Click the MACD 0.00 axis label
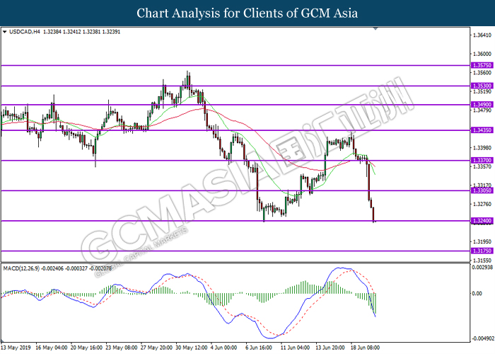Image resolution: width=495 pixels, height=354 pixels. (x=477, y=294)
